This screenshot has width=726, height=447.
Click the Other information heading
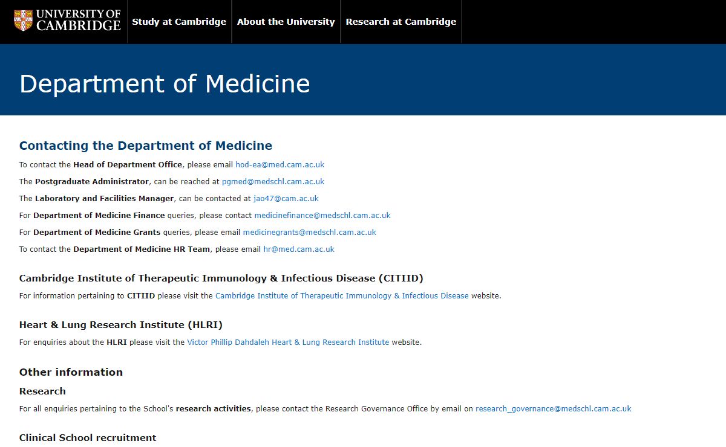71,372
